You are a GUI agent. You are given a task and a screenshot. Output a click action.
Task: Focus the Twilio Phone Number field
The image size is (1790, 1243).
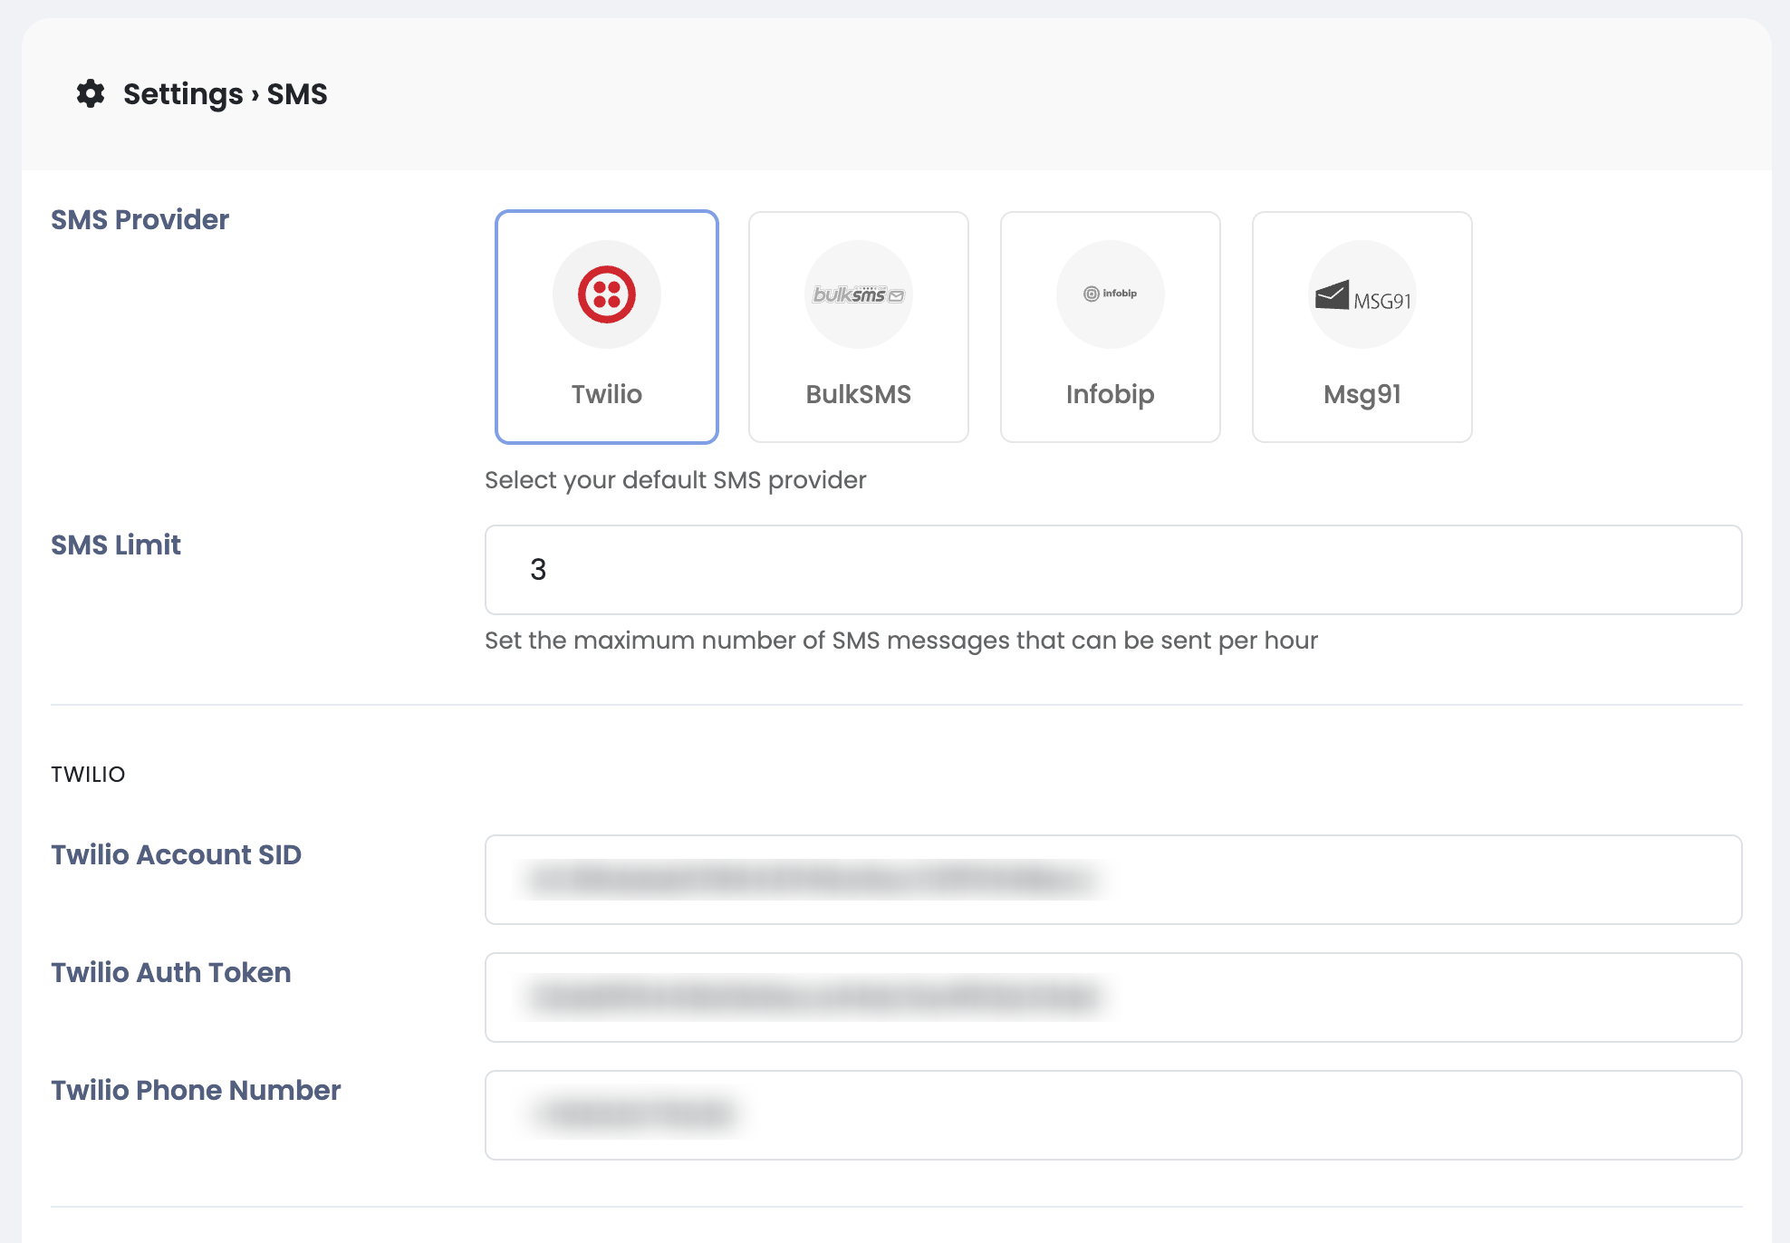1112,1115
